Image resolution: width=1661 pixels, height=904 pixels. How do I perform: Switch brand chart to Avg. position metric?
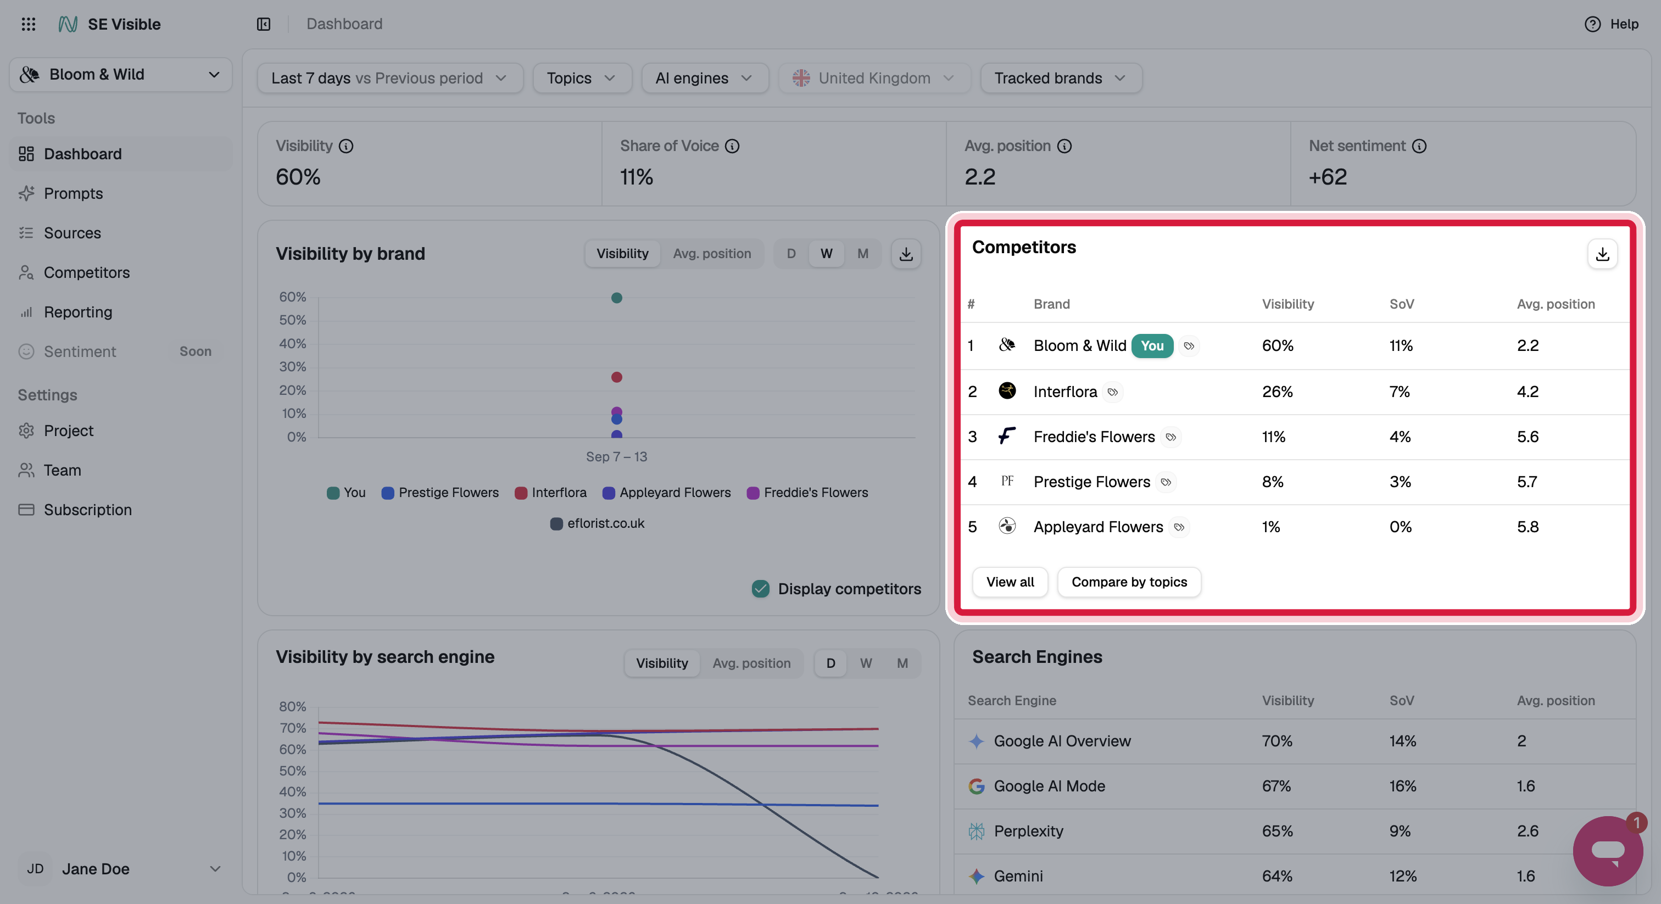coord(712,253)
